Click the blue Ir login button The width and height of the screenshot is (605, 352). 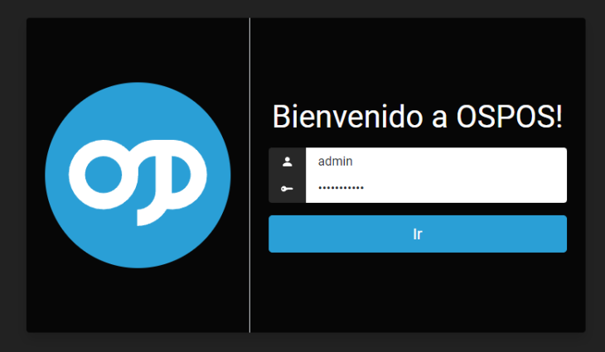(x=418, y=234)
